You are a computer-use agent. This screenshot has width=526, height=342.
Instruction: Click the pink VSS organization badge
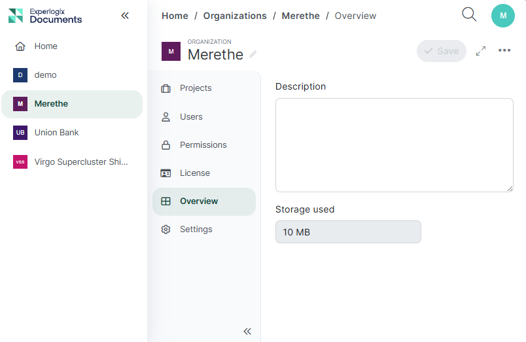click(20, 162)
